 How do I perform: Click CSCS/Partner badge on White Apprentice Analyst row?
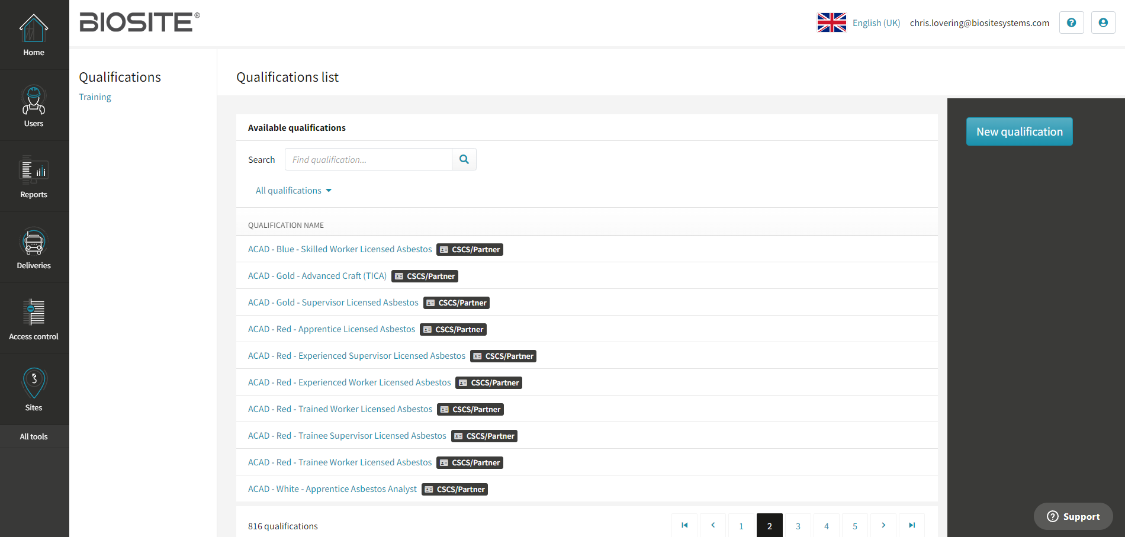pos(455,490)
